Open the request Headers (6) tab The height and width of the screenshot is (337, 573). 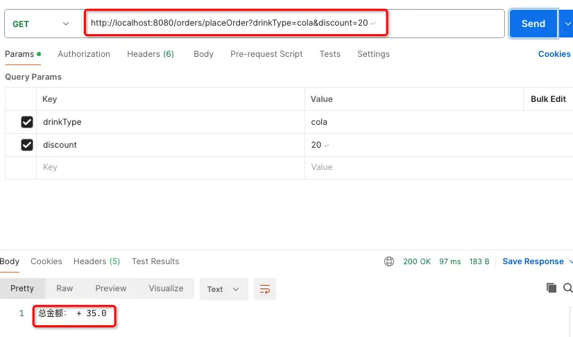pos(151,54)
